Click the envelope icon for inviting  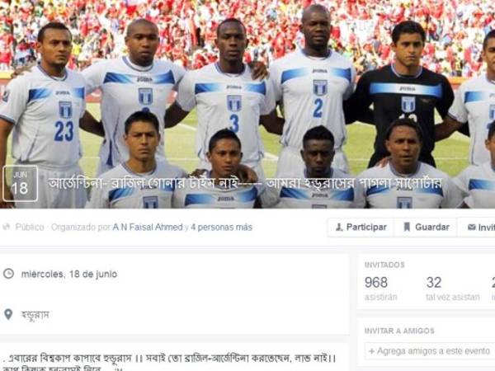pyautogui.click(x=471, y=227)
